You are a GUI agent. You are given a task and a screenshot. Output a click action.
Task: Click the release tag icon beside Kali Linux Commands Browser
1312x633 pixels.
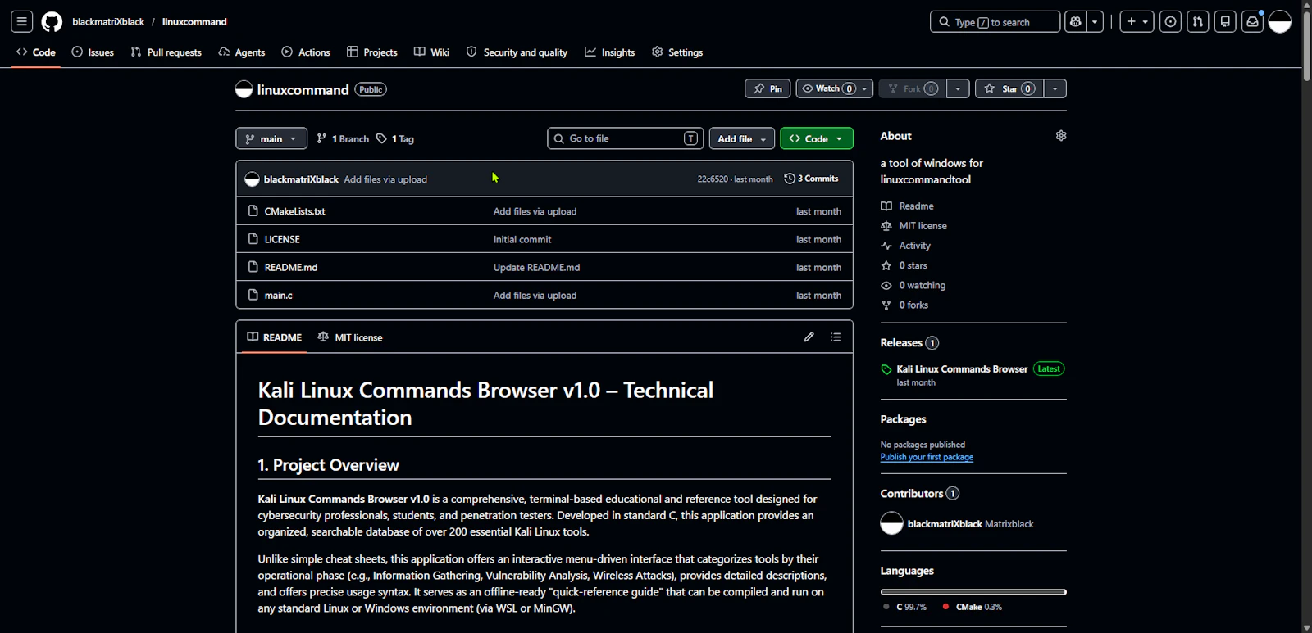pos(886,369)
